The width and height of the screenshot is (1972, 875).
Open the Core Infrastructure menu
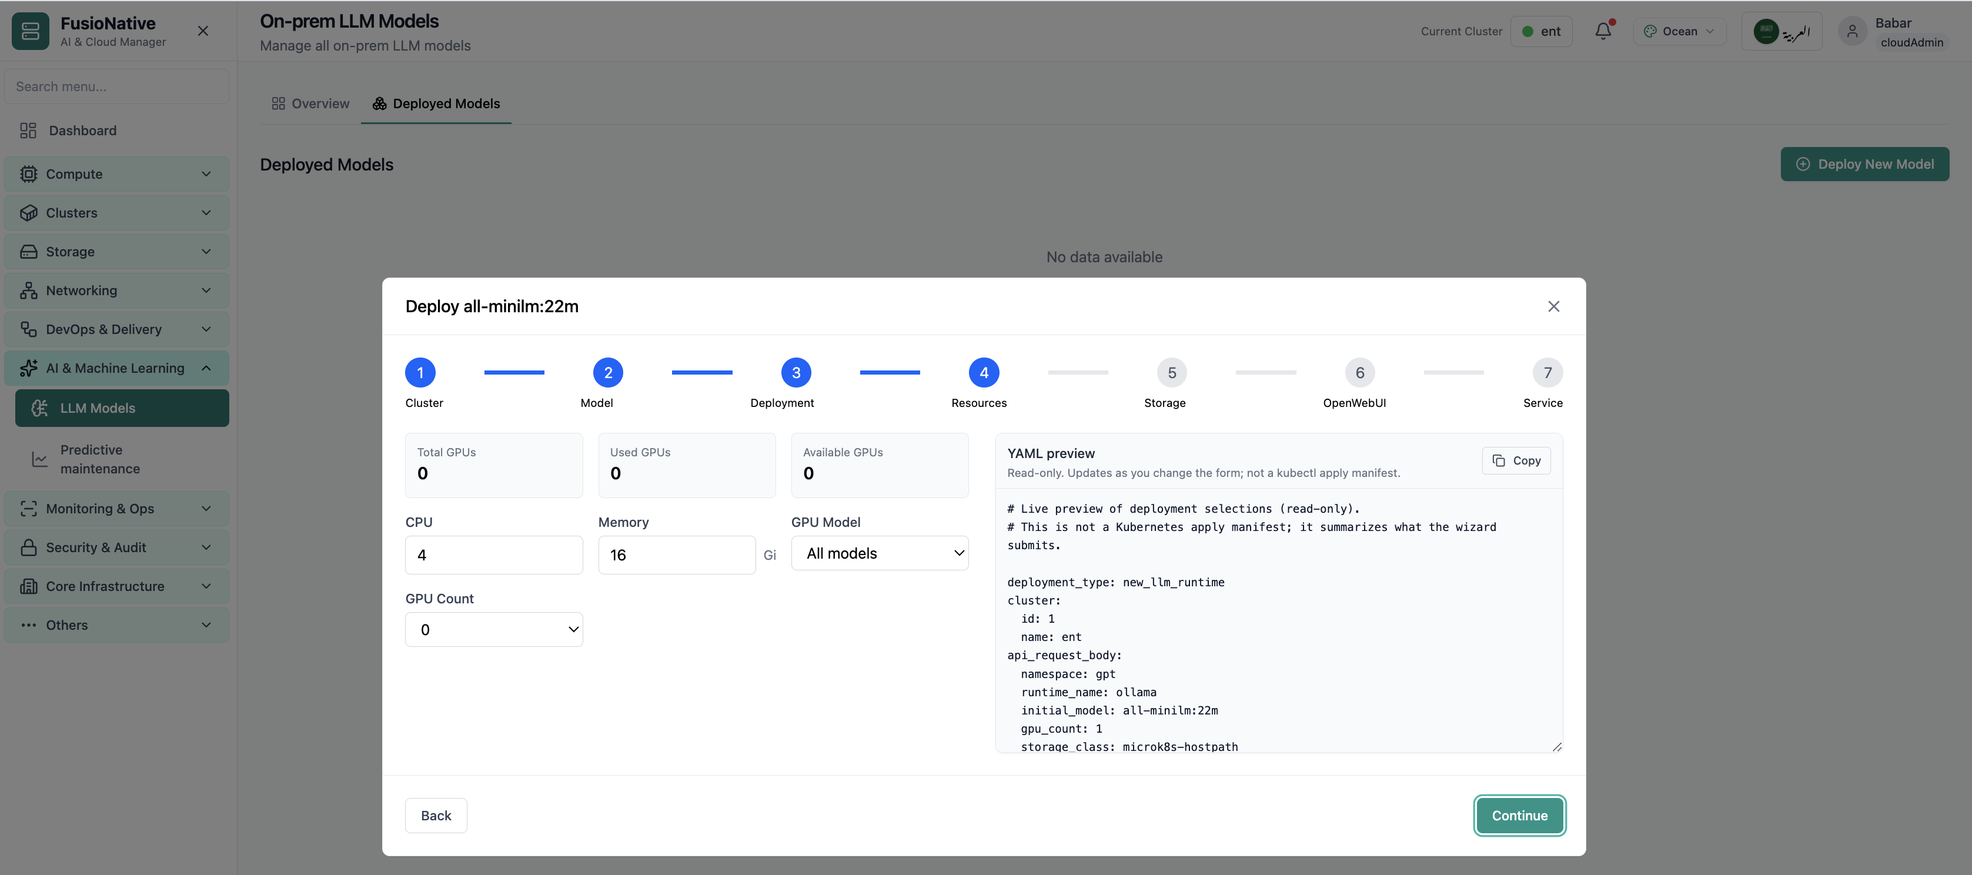[116, 586]
